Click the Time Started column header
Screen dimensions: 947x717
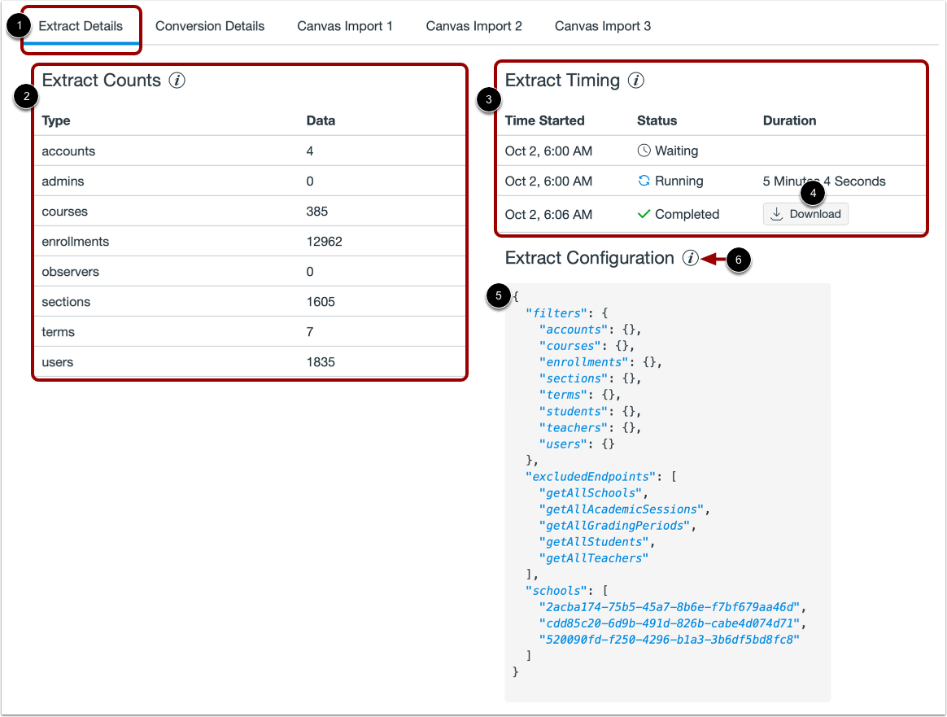(545, 120)
